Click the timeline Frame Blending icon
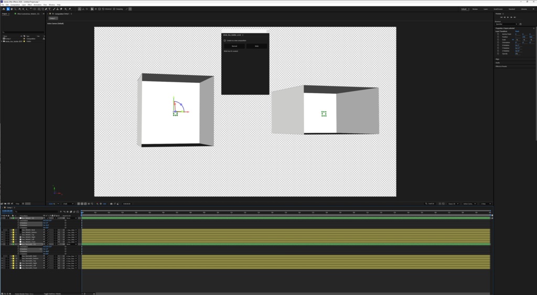Image resolution: width=537 pixels, height=295 pixels. (71, 212)
